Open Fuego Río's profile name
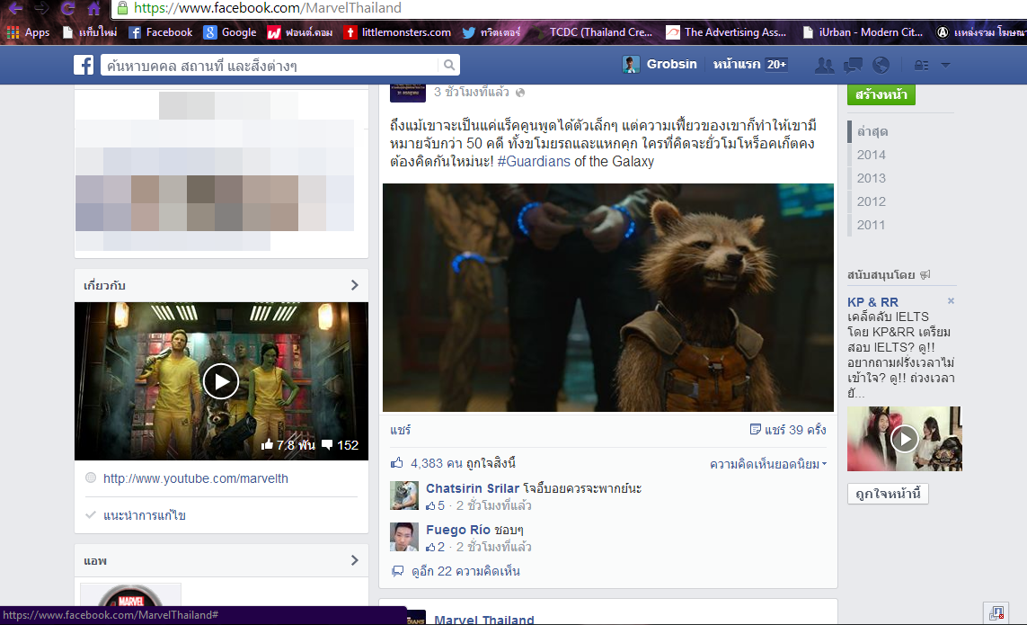This screenshot has width=1027, height=625. 458,530
